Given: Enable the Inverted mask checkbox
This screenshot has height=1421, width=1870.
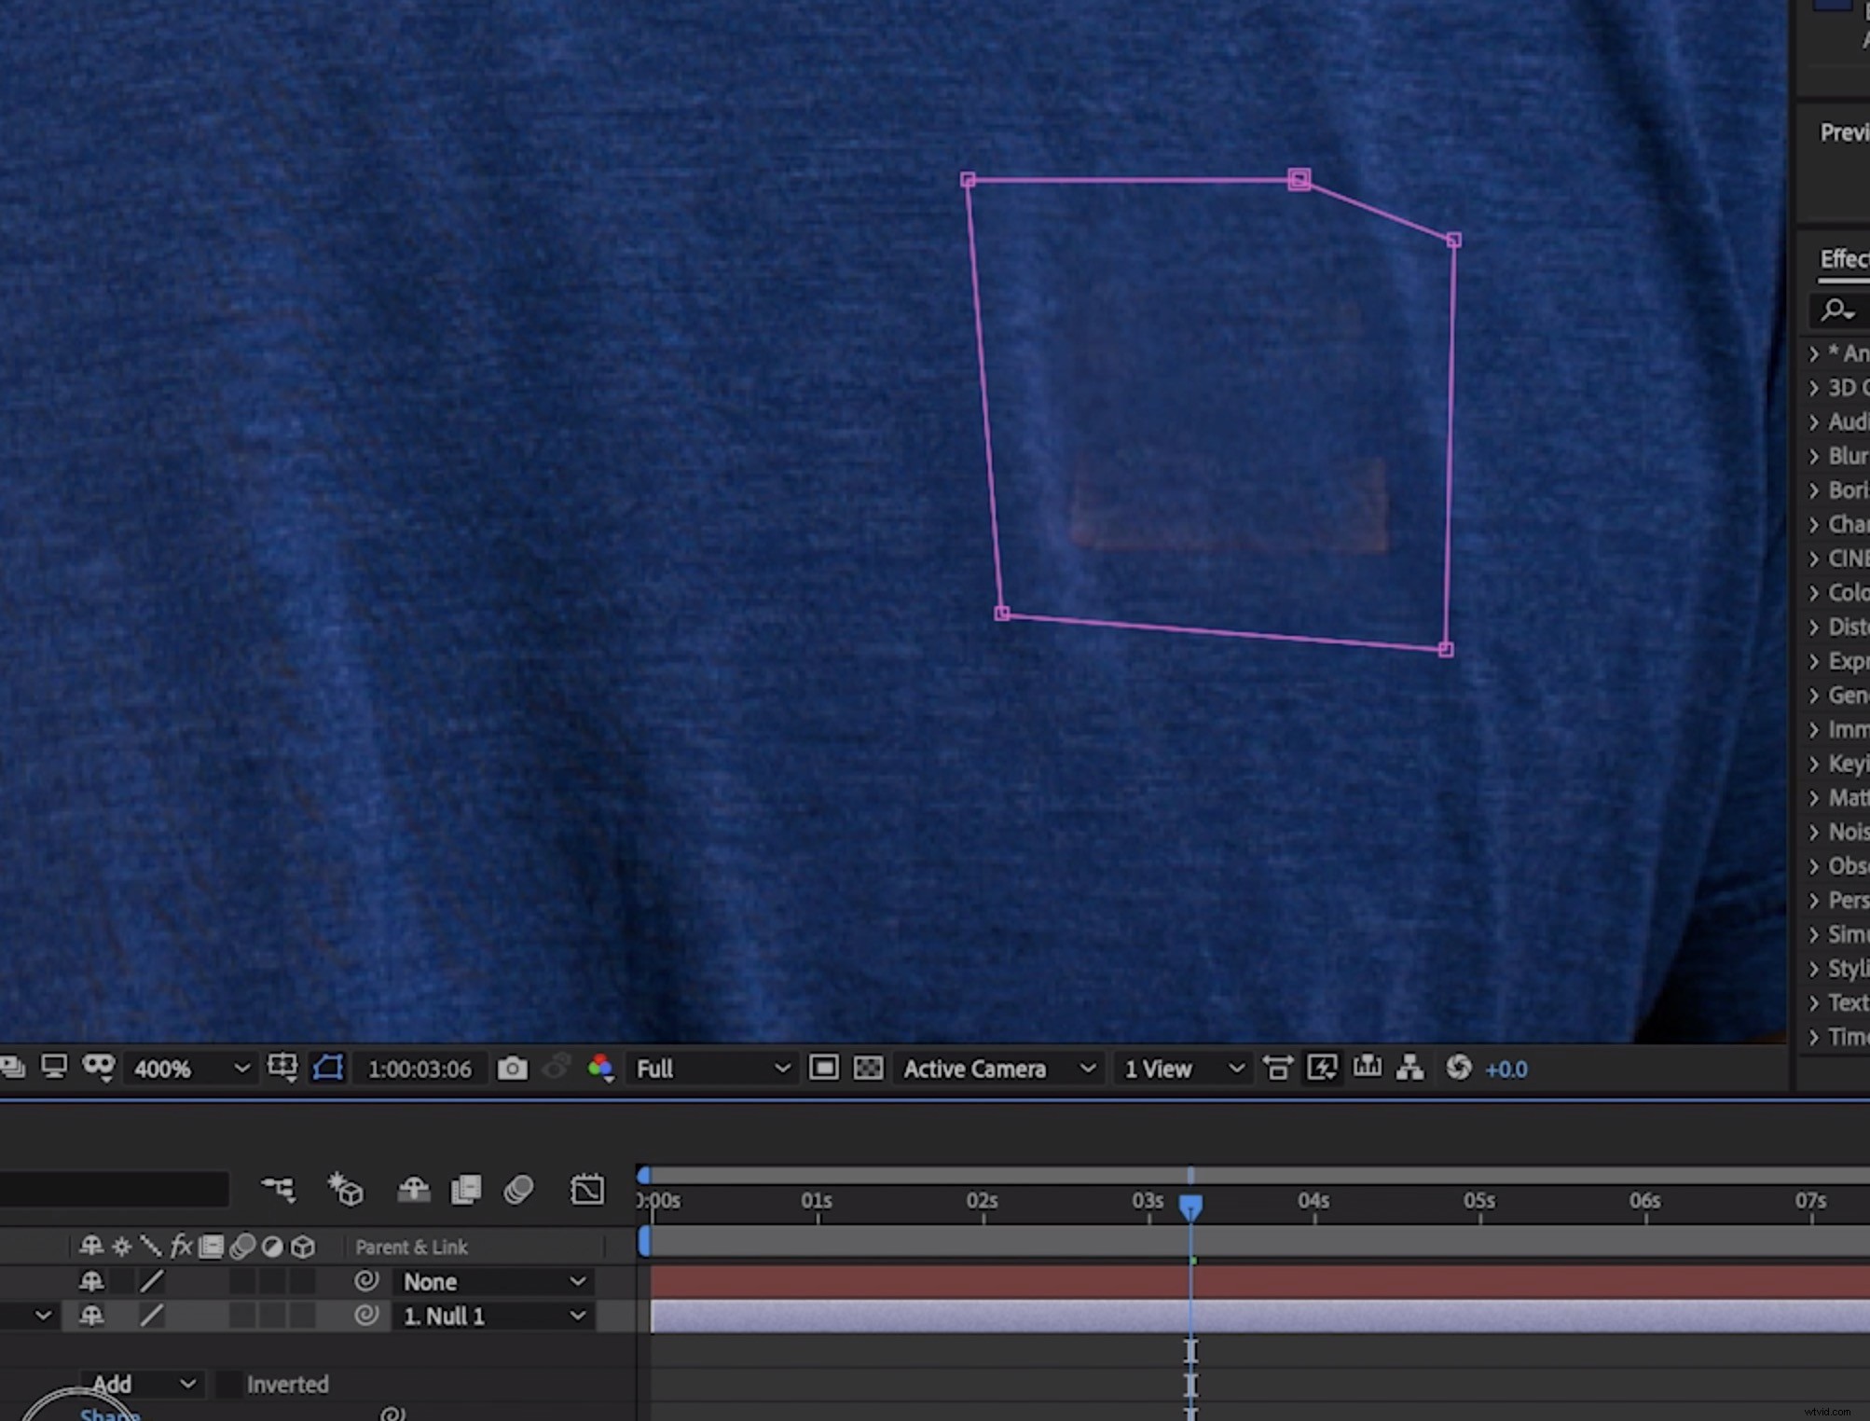Looking at the screenshot, I should coord(228,1384).
